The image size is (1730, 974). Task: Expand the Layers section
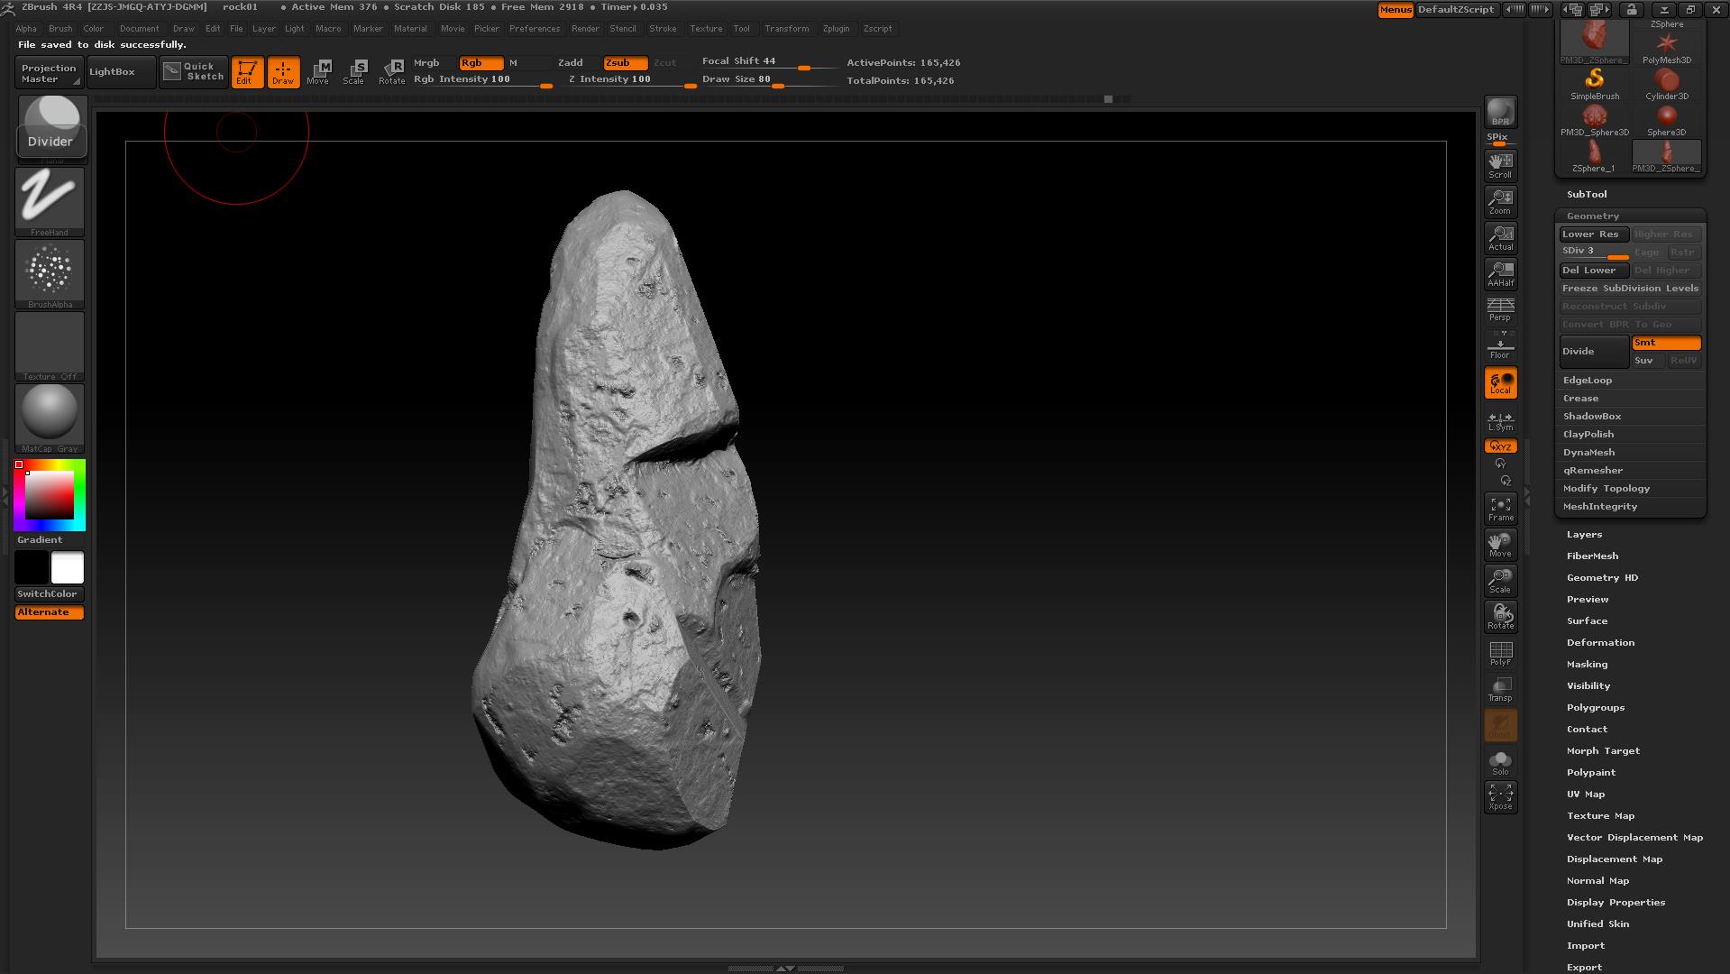1584,535
